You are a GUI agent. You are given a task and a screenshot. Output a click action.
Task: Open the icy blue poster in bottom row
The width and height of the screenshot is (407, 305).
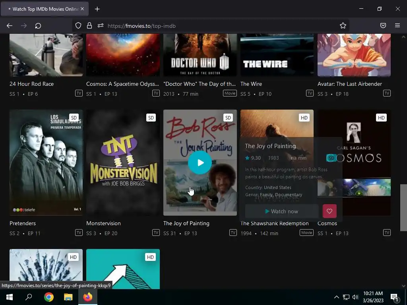46,269
